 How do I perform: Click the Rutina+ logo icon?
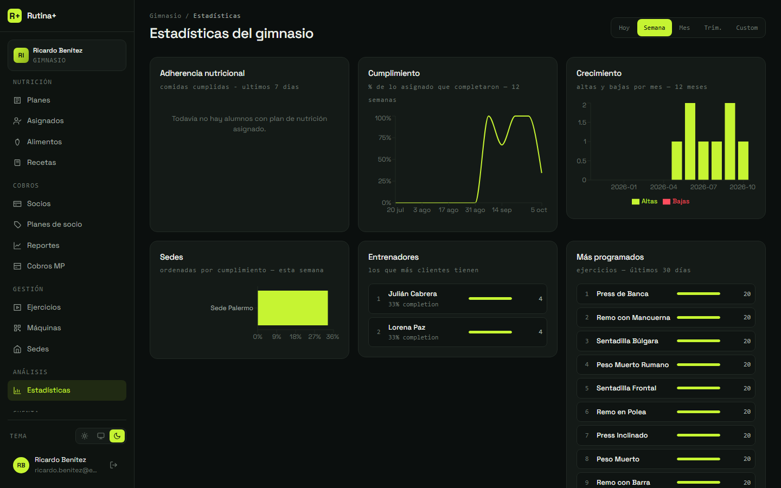(15, 16)
